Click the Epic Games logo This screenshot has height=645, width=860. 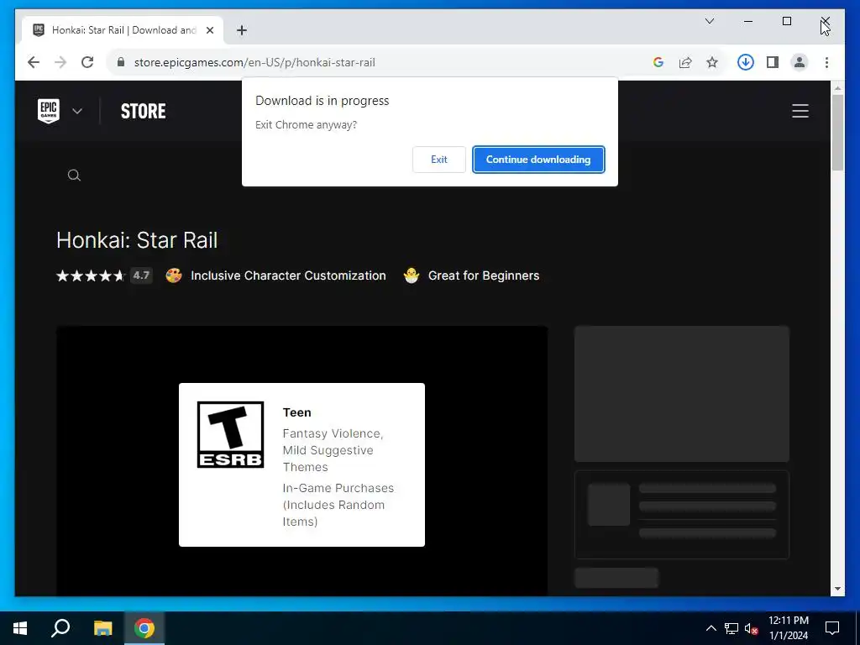(x=48, y=111)
